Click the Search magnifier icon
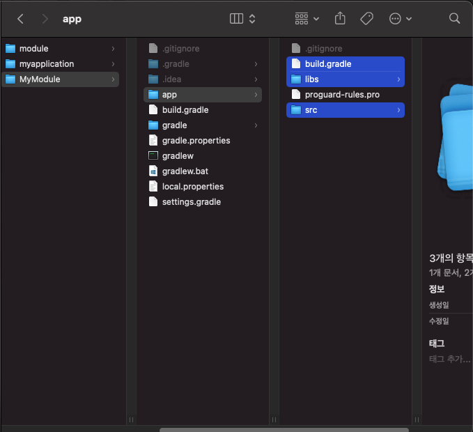The width and height of the screenshot is (473, 432). click(454, 18)
